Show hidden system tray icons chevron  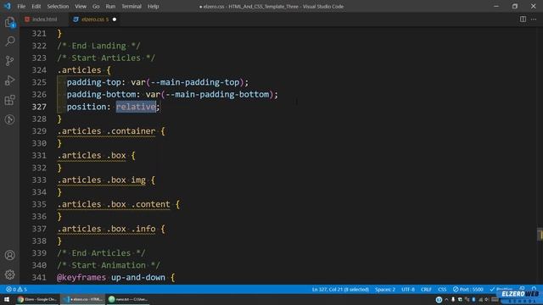point(446,299)
